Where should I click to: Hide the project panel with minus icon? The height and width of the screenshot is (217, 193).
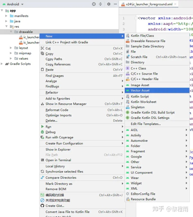click(115, 4)
